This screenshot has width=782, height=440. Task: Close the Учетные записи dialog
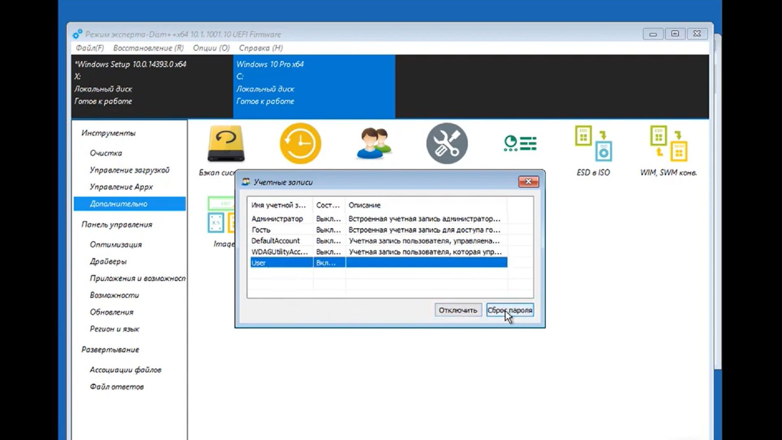pos(528,182)
